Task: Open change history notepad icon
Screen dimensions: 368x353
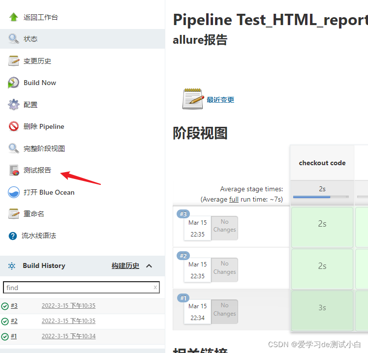Action: [13, 61]
